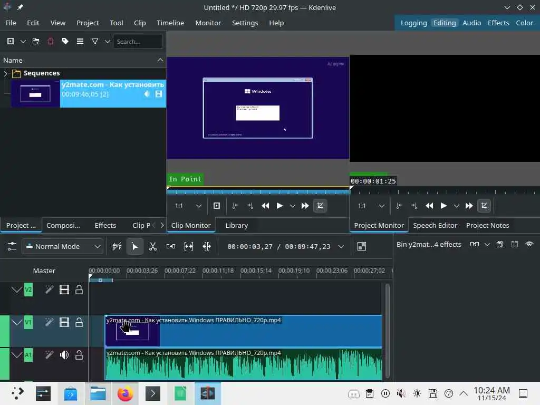Toggle effects wand on track V1
This screenshot has width=540, height=405.
[49, 322]
